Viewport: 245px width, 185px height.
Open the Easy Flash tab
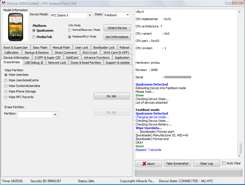40,47
